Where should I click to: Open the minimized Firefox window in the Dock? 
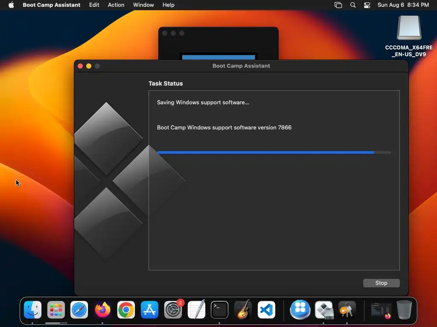(381, 310)
